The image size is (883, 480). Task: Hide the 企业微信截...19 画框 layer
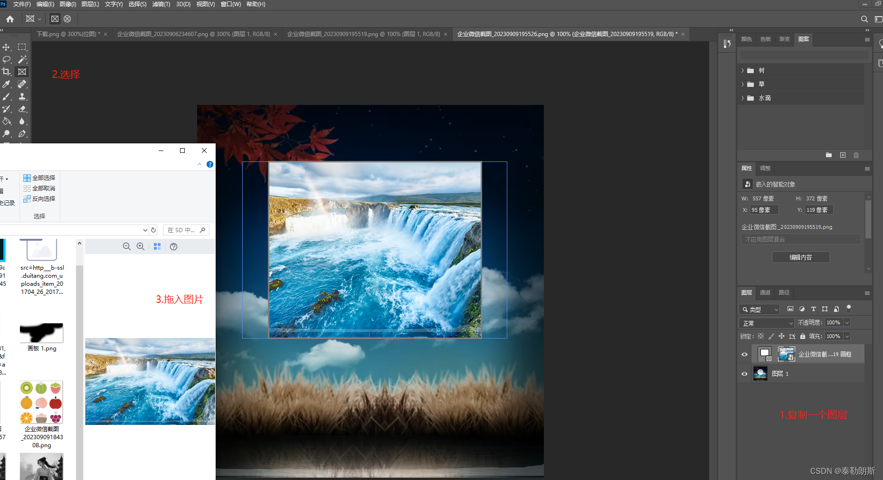[744, 355]
